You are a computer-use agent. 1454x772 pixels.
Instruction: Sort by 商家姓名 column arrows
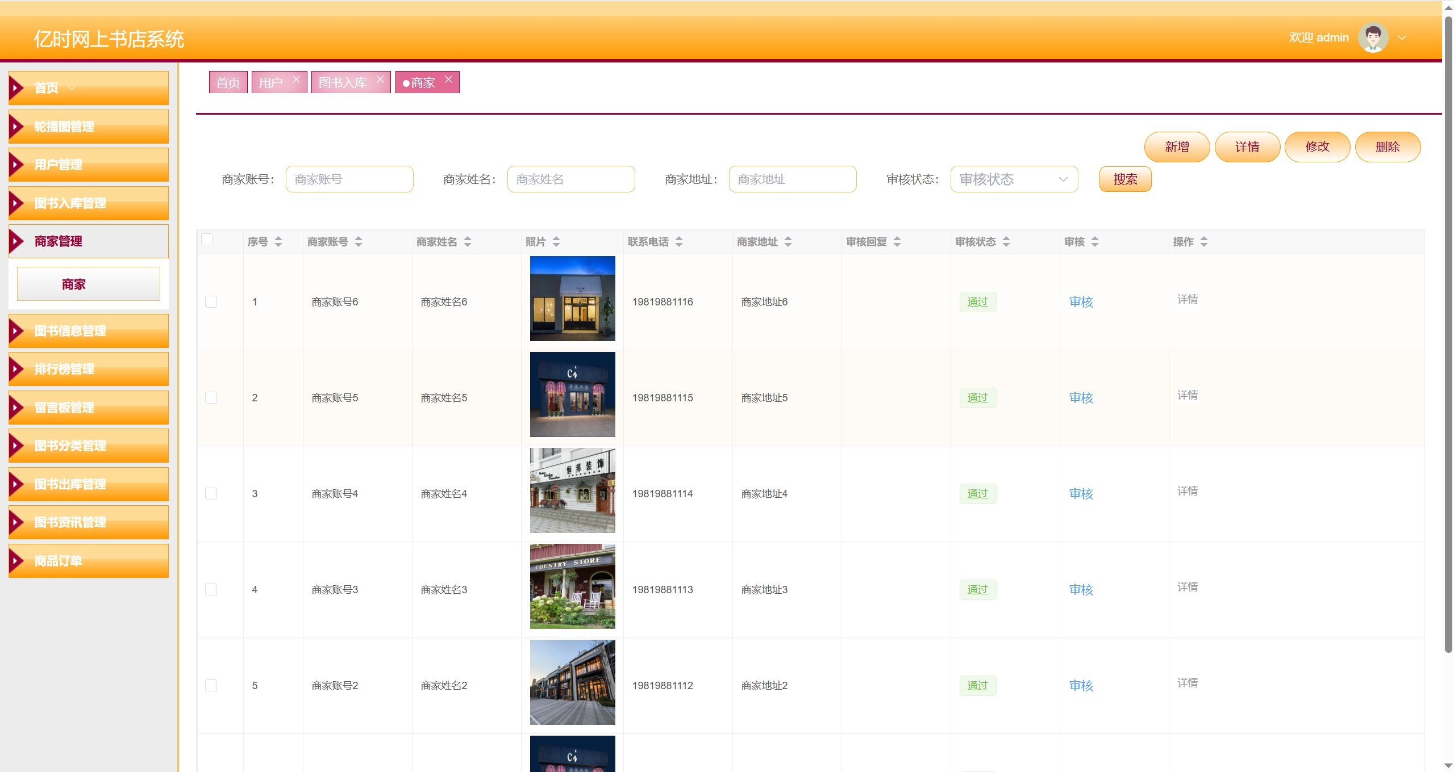click(468, 242)
